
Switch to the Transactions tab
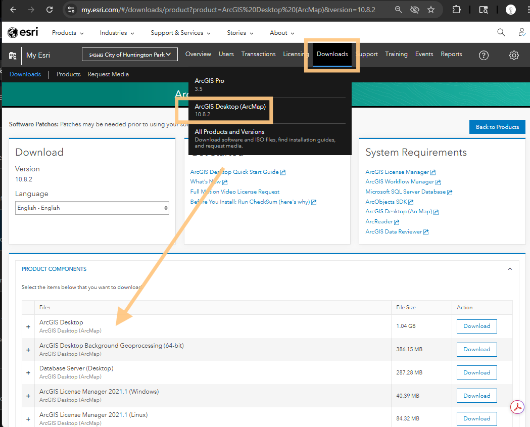[258, 54]
